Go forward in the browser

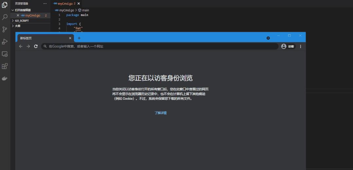point(28,46)
